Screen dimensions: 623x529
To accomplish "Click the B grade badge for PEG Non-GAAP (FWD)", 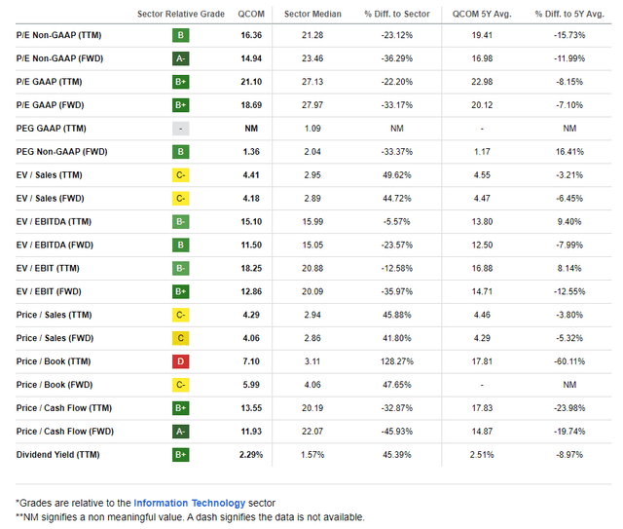I will (181, 152).
